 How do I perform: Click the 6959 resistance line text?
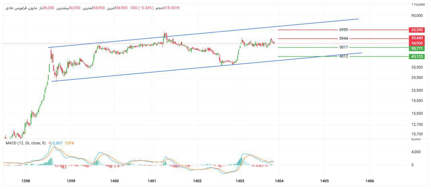pos(343,30)
